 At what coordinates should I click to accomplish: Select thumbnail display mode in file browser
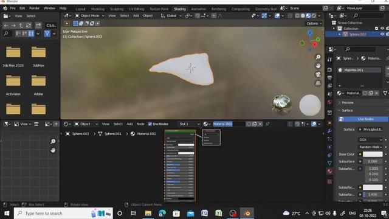[31, 33]
